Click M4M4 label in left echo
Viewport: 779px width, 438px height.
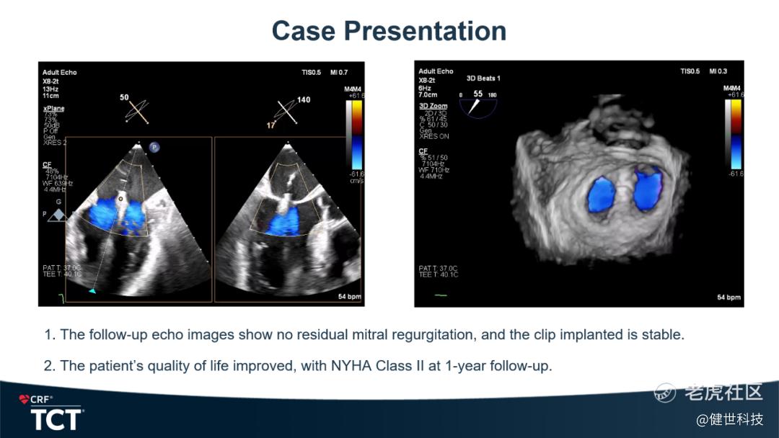pos(353,89)
